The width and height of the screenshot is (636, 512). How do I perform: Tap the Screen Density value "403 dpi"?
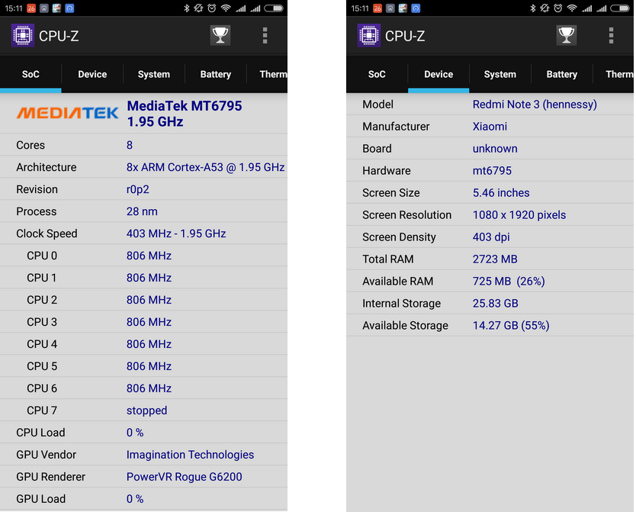491,237
